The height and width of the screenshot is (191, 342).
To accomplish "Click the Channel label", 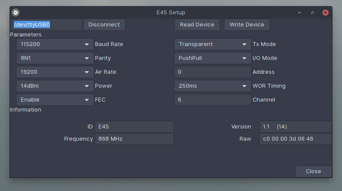I will [x=264, y=100].
